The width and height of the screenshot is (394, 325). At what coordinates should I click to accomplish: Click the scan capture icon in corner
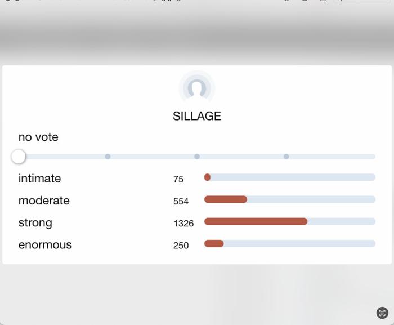(382, 313)
